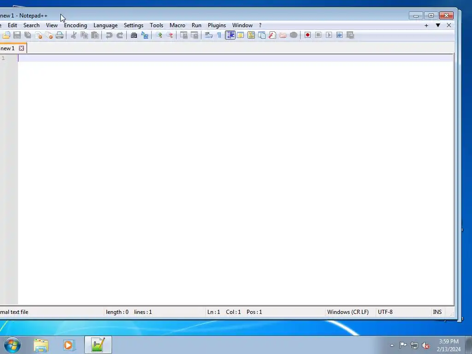Open Find with the binoculars icon
472x354 pixels.
pos(134,35)
